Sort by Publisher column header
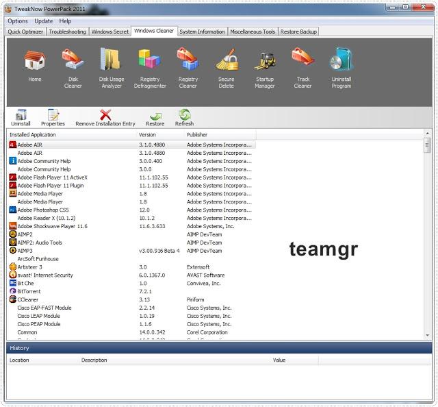Viewport: 438px width, 407px height. pyautogui.click(x=220, y=134)
